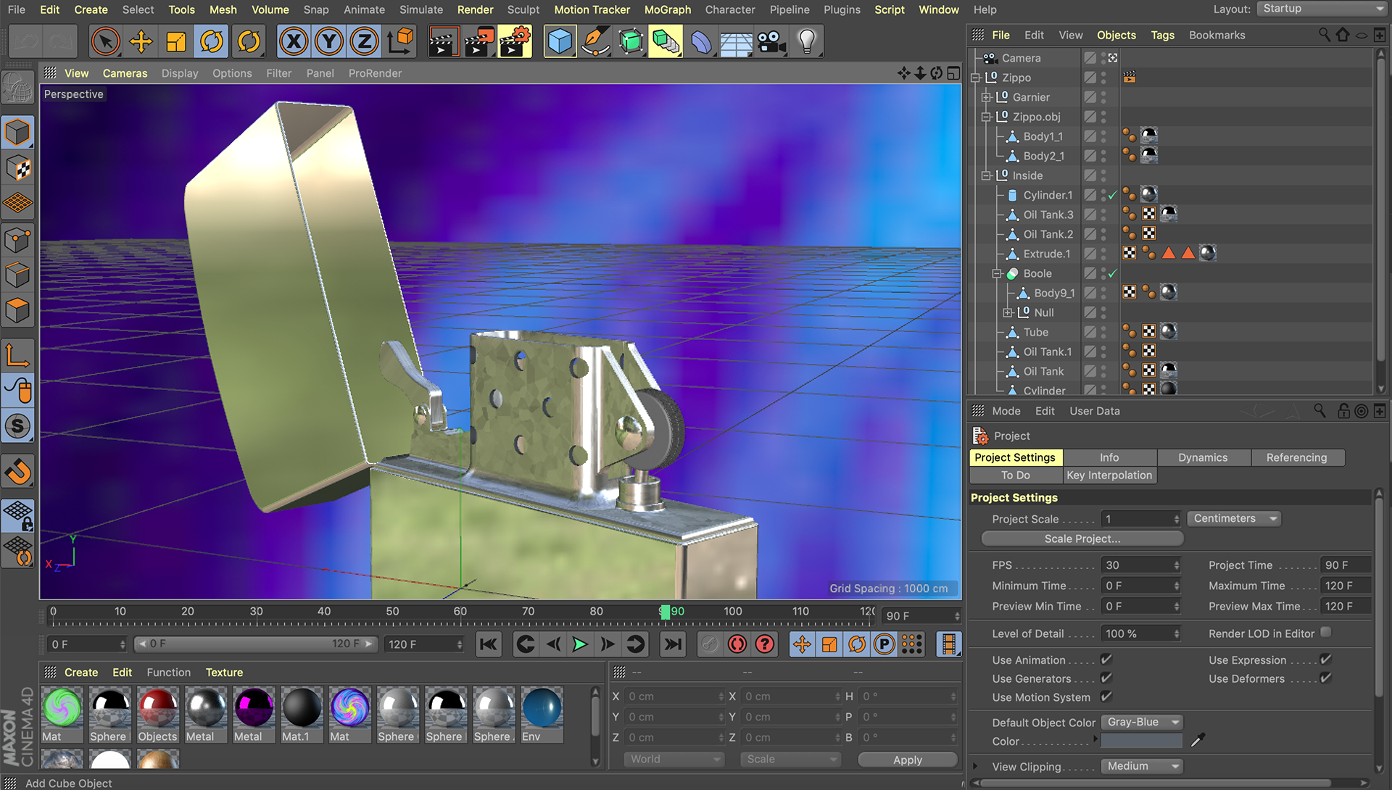Select the Move tool in top toolbar
1392x790 pixels.
141,41
